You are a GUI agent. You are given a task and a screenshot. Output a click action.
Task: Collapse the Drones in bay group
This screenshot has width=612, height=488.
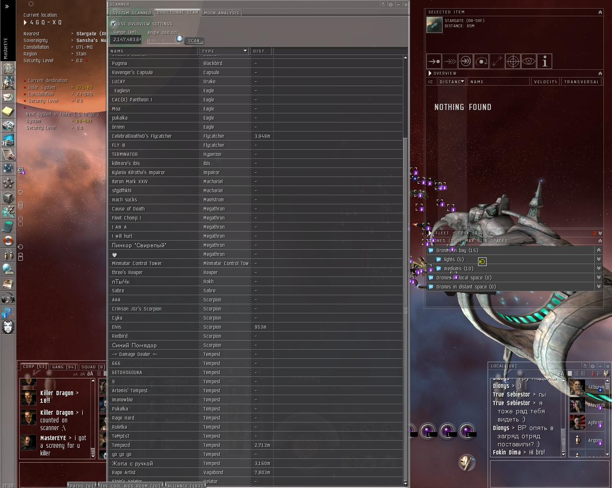[599, 250]
